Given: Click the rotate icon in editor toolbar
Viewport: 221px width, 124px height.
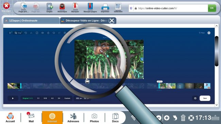Looking at the screenshot, I should tap(26, 33).
